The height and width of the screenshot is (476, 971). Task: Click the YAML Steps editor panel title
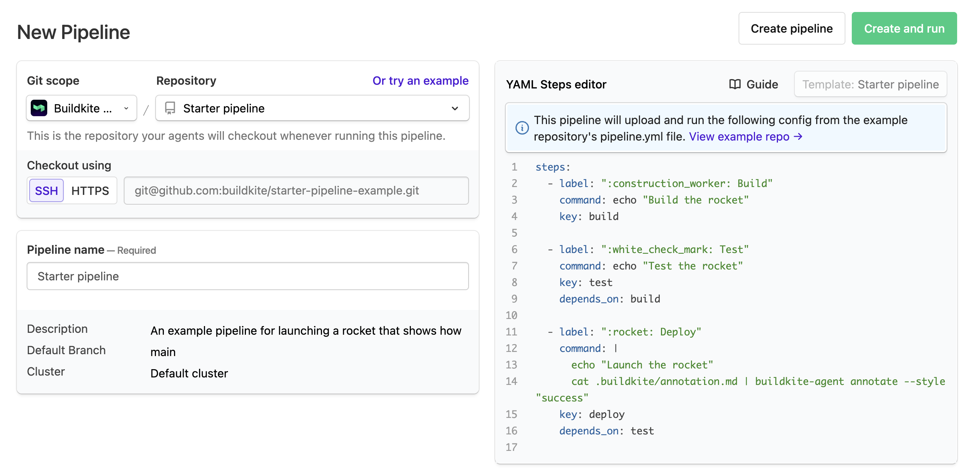pyautogui.click(x=556, y=84)
